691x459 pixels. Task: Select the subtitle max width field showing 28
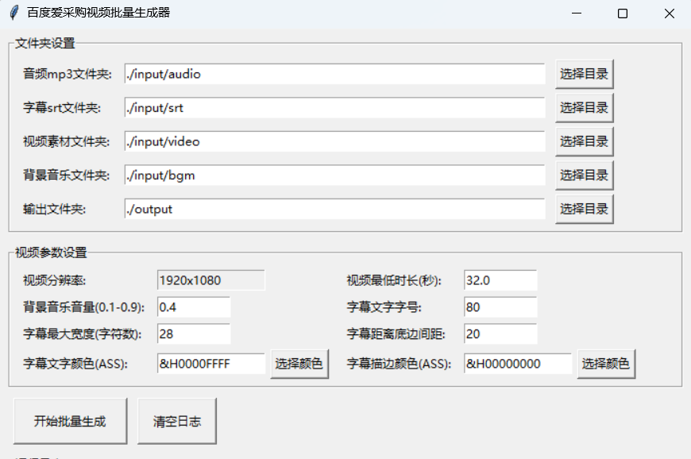click(193, 334)
